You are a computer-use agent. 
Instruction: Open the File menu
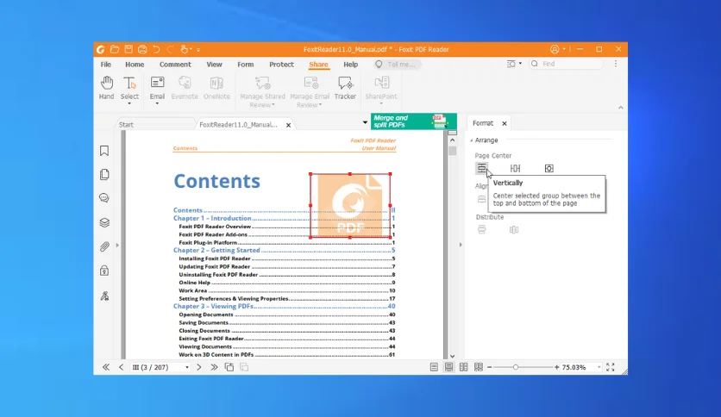click(106, 65)
